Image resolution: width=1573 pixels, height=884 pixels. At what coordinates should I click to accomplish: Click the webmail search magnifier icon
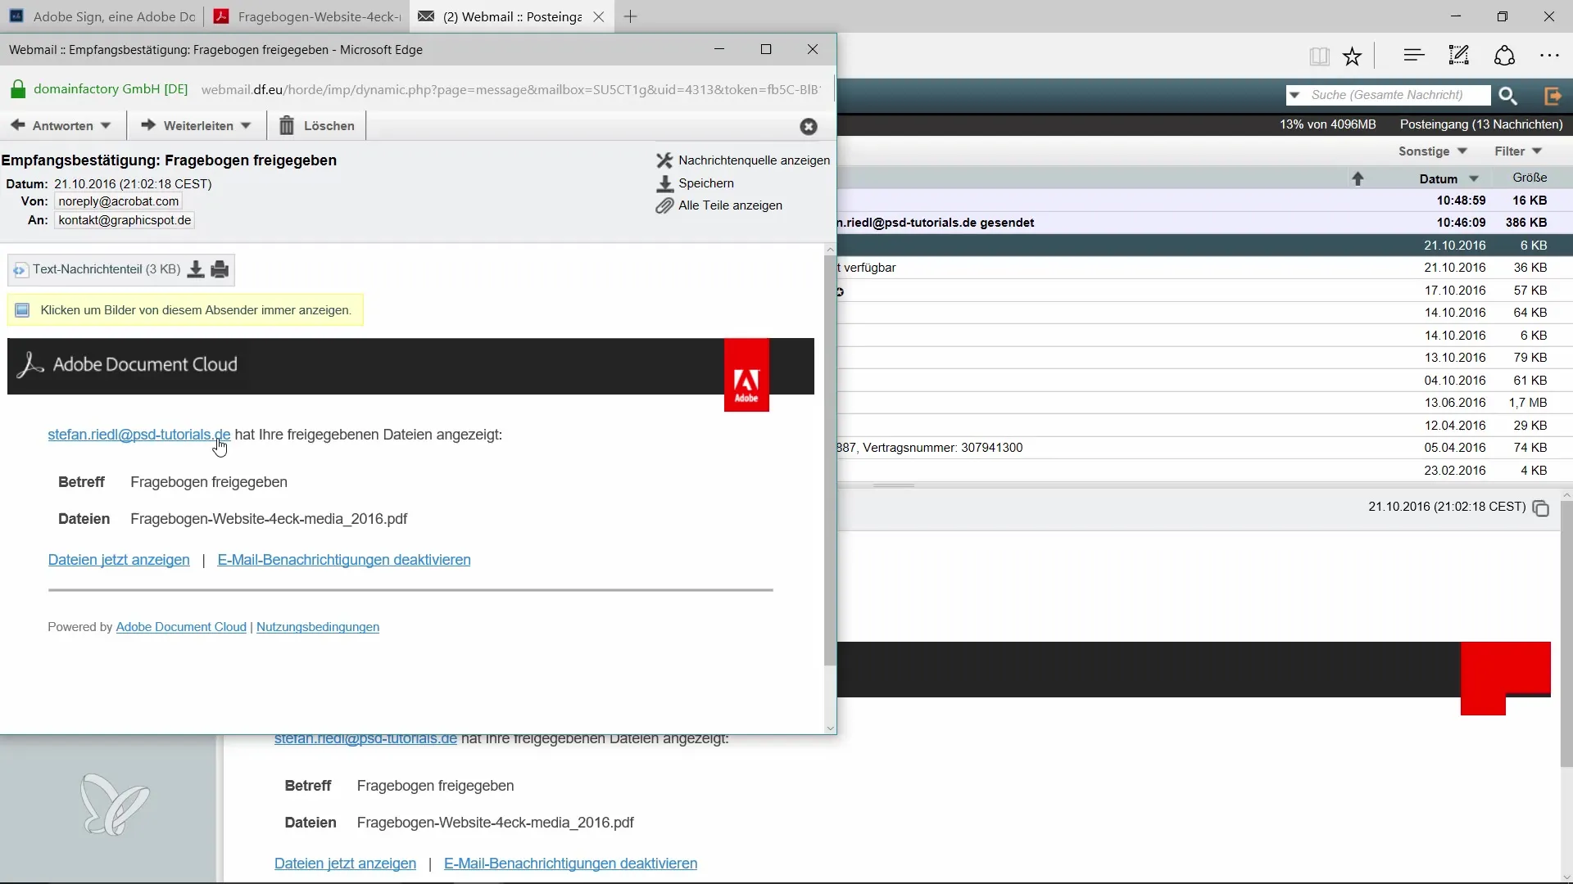[1508, 96]
